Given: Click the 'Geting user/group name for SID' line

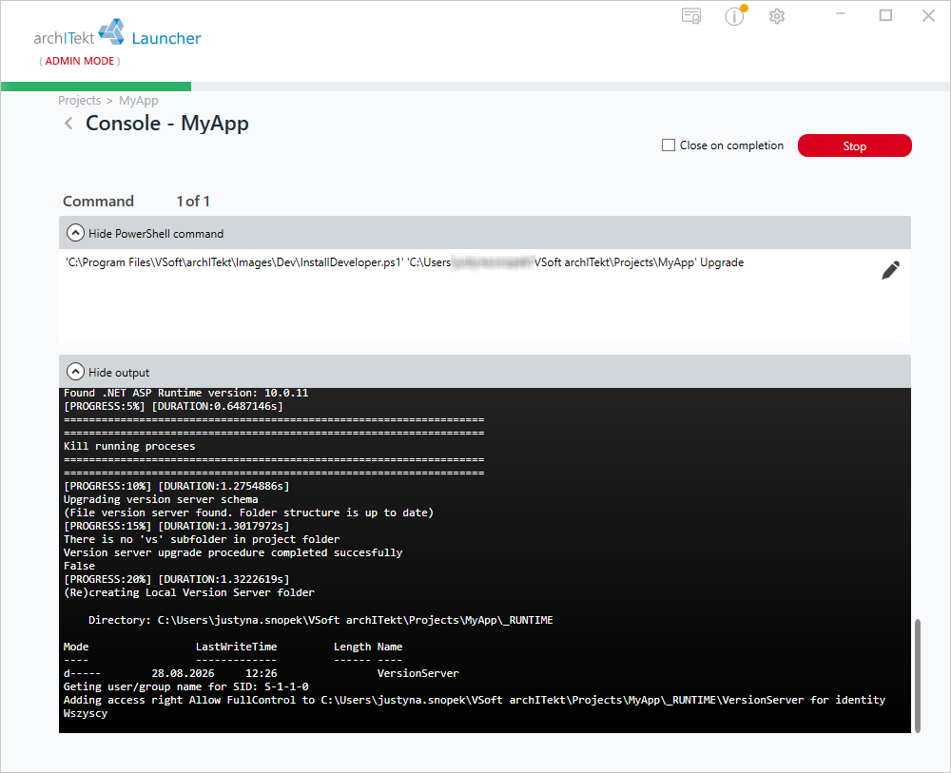Looking at the screenshot, I should click(186, 686).
